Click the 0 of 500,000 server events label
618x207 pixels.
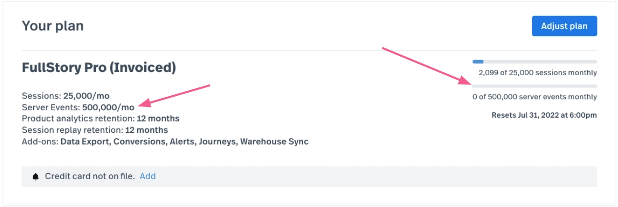(x=535, y=97)
